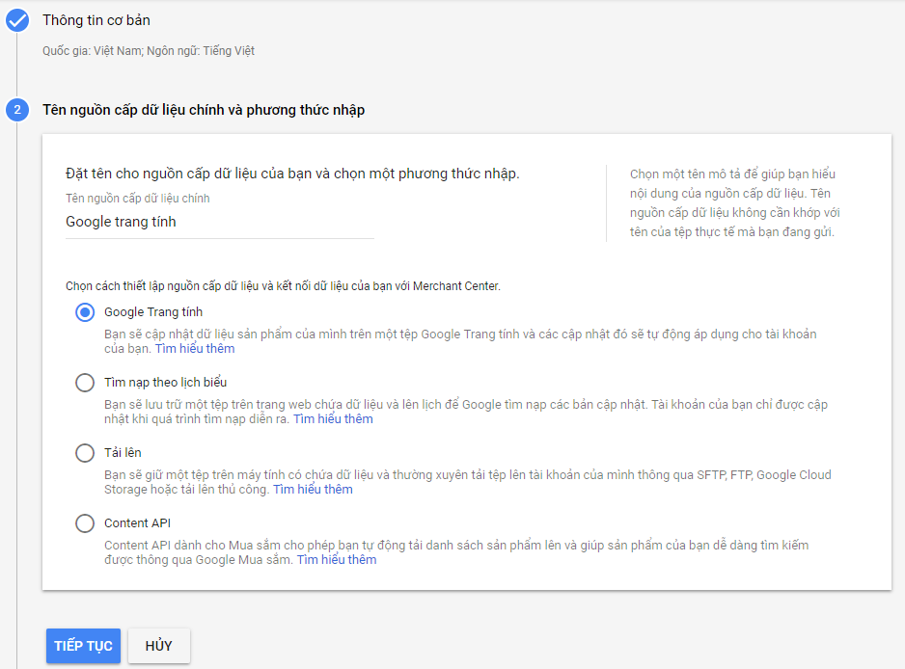
Task: Click the completed step checkmark icon
Action: pos(17,20)
